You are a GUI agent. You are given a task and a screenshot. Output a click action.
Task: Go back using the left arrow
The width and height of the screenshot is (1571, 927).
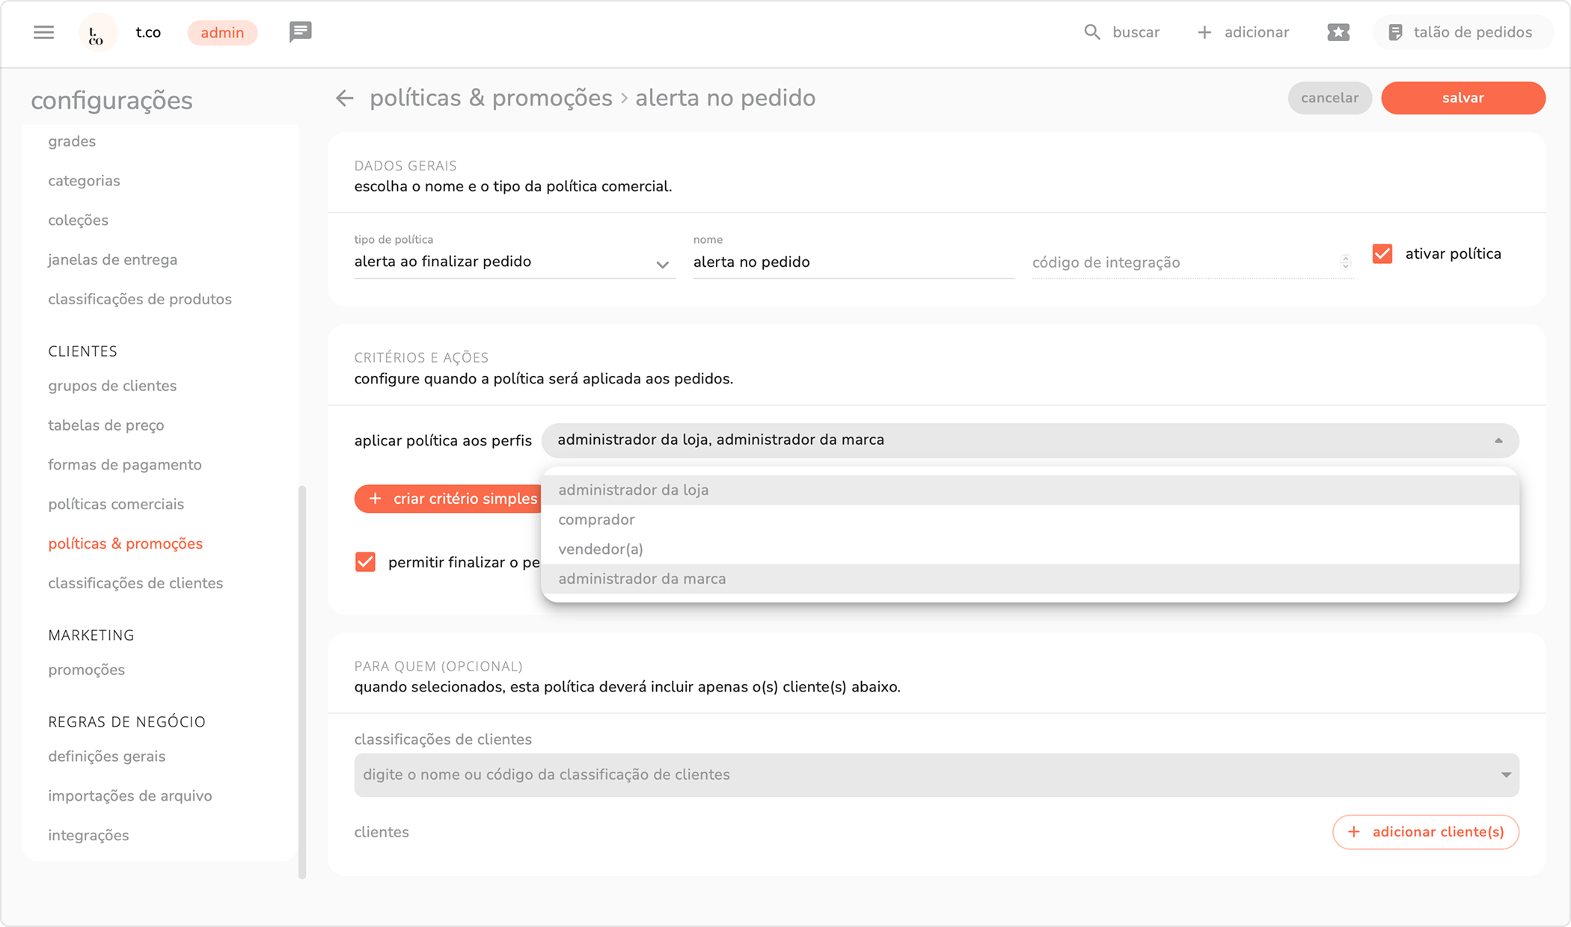[x=344, y=98]
